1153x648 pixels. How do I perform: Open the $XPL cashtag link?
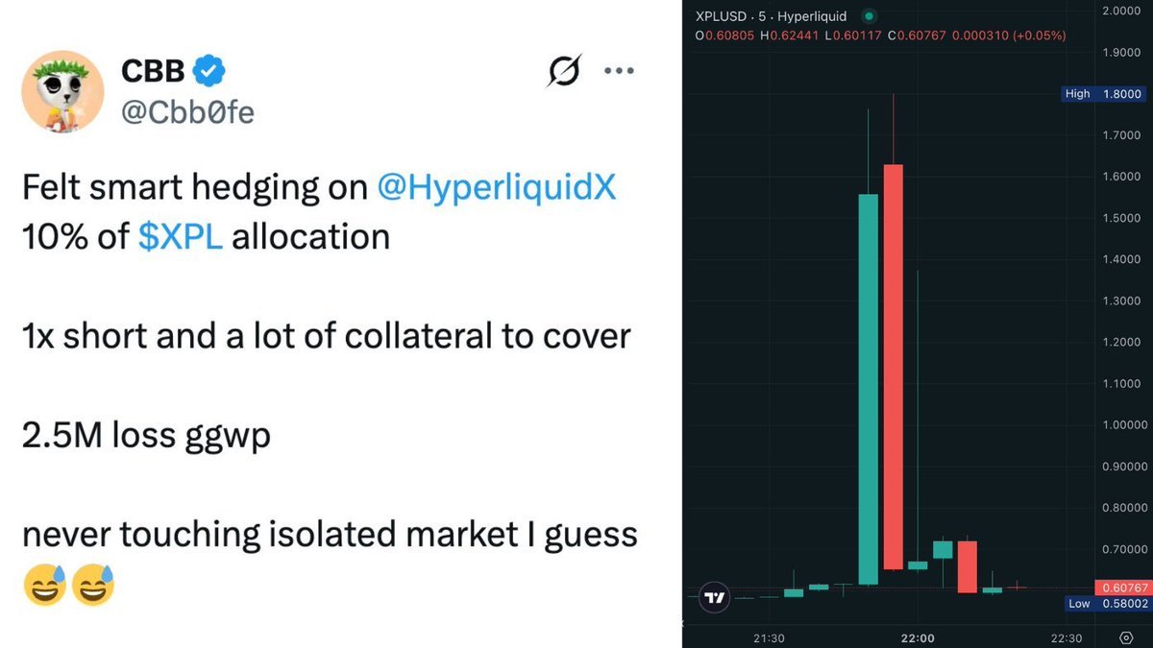click(x=181, y=236)
